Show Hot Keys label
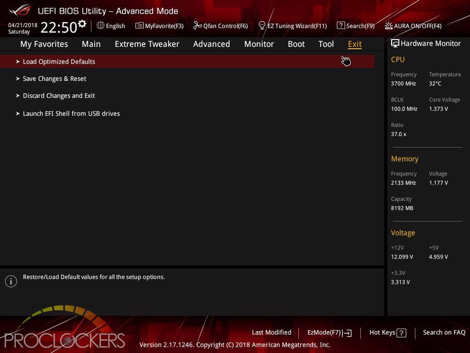The width and height of the screenshot is (470, 353). point(382,333)
